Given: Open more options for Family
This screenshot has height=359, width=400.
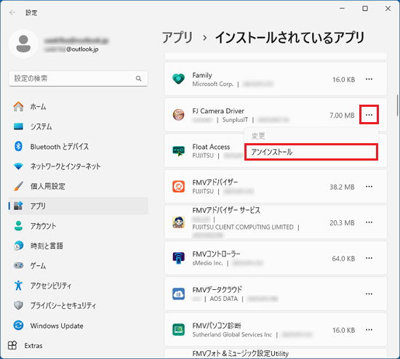Looking at the screenshot, I should [369, 79].
